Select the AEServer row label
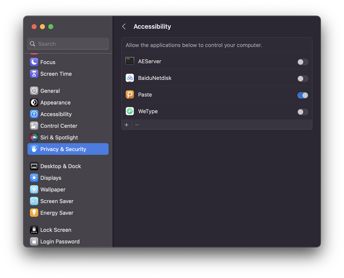The image size is (344, 278). (150, 61)
